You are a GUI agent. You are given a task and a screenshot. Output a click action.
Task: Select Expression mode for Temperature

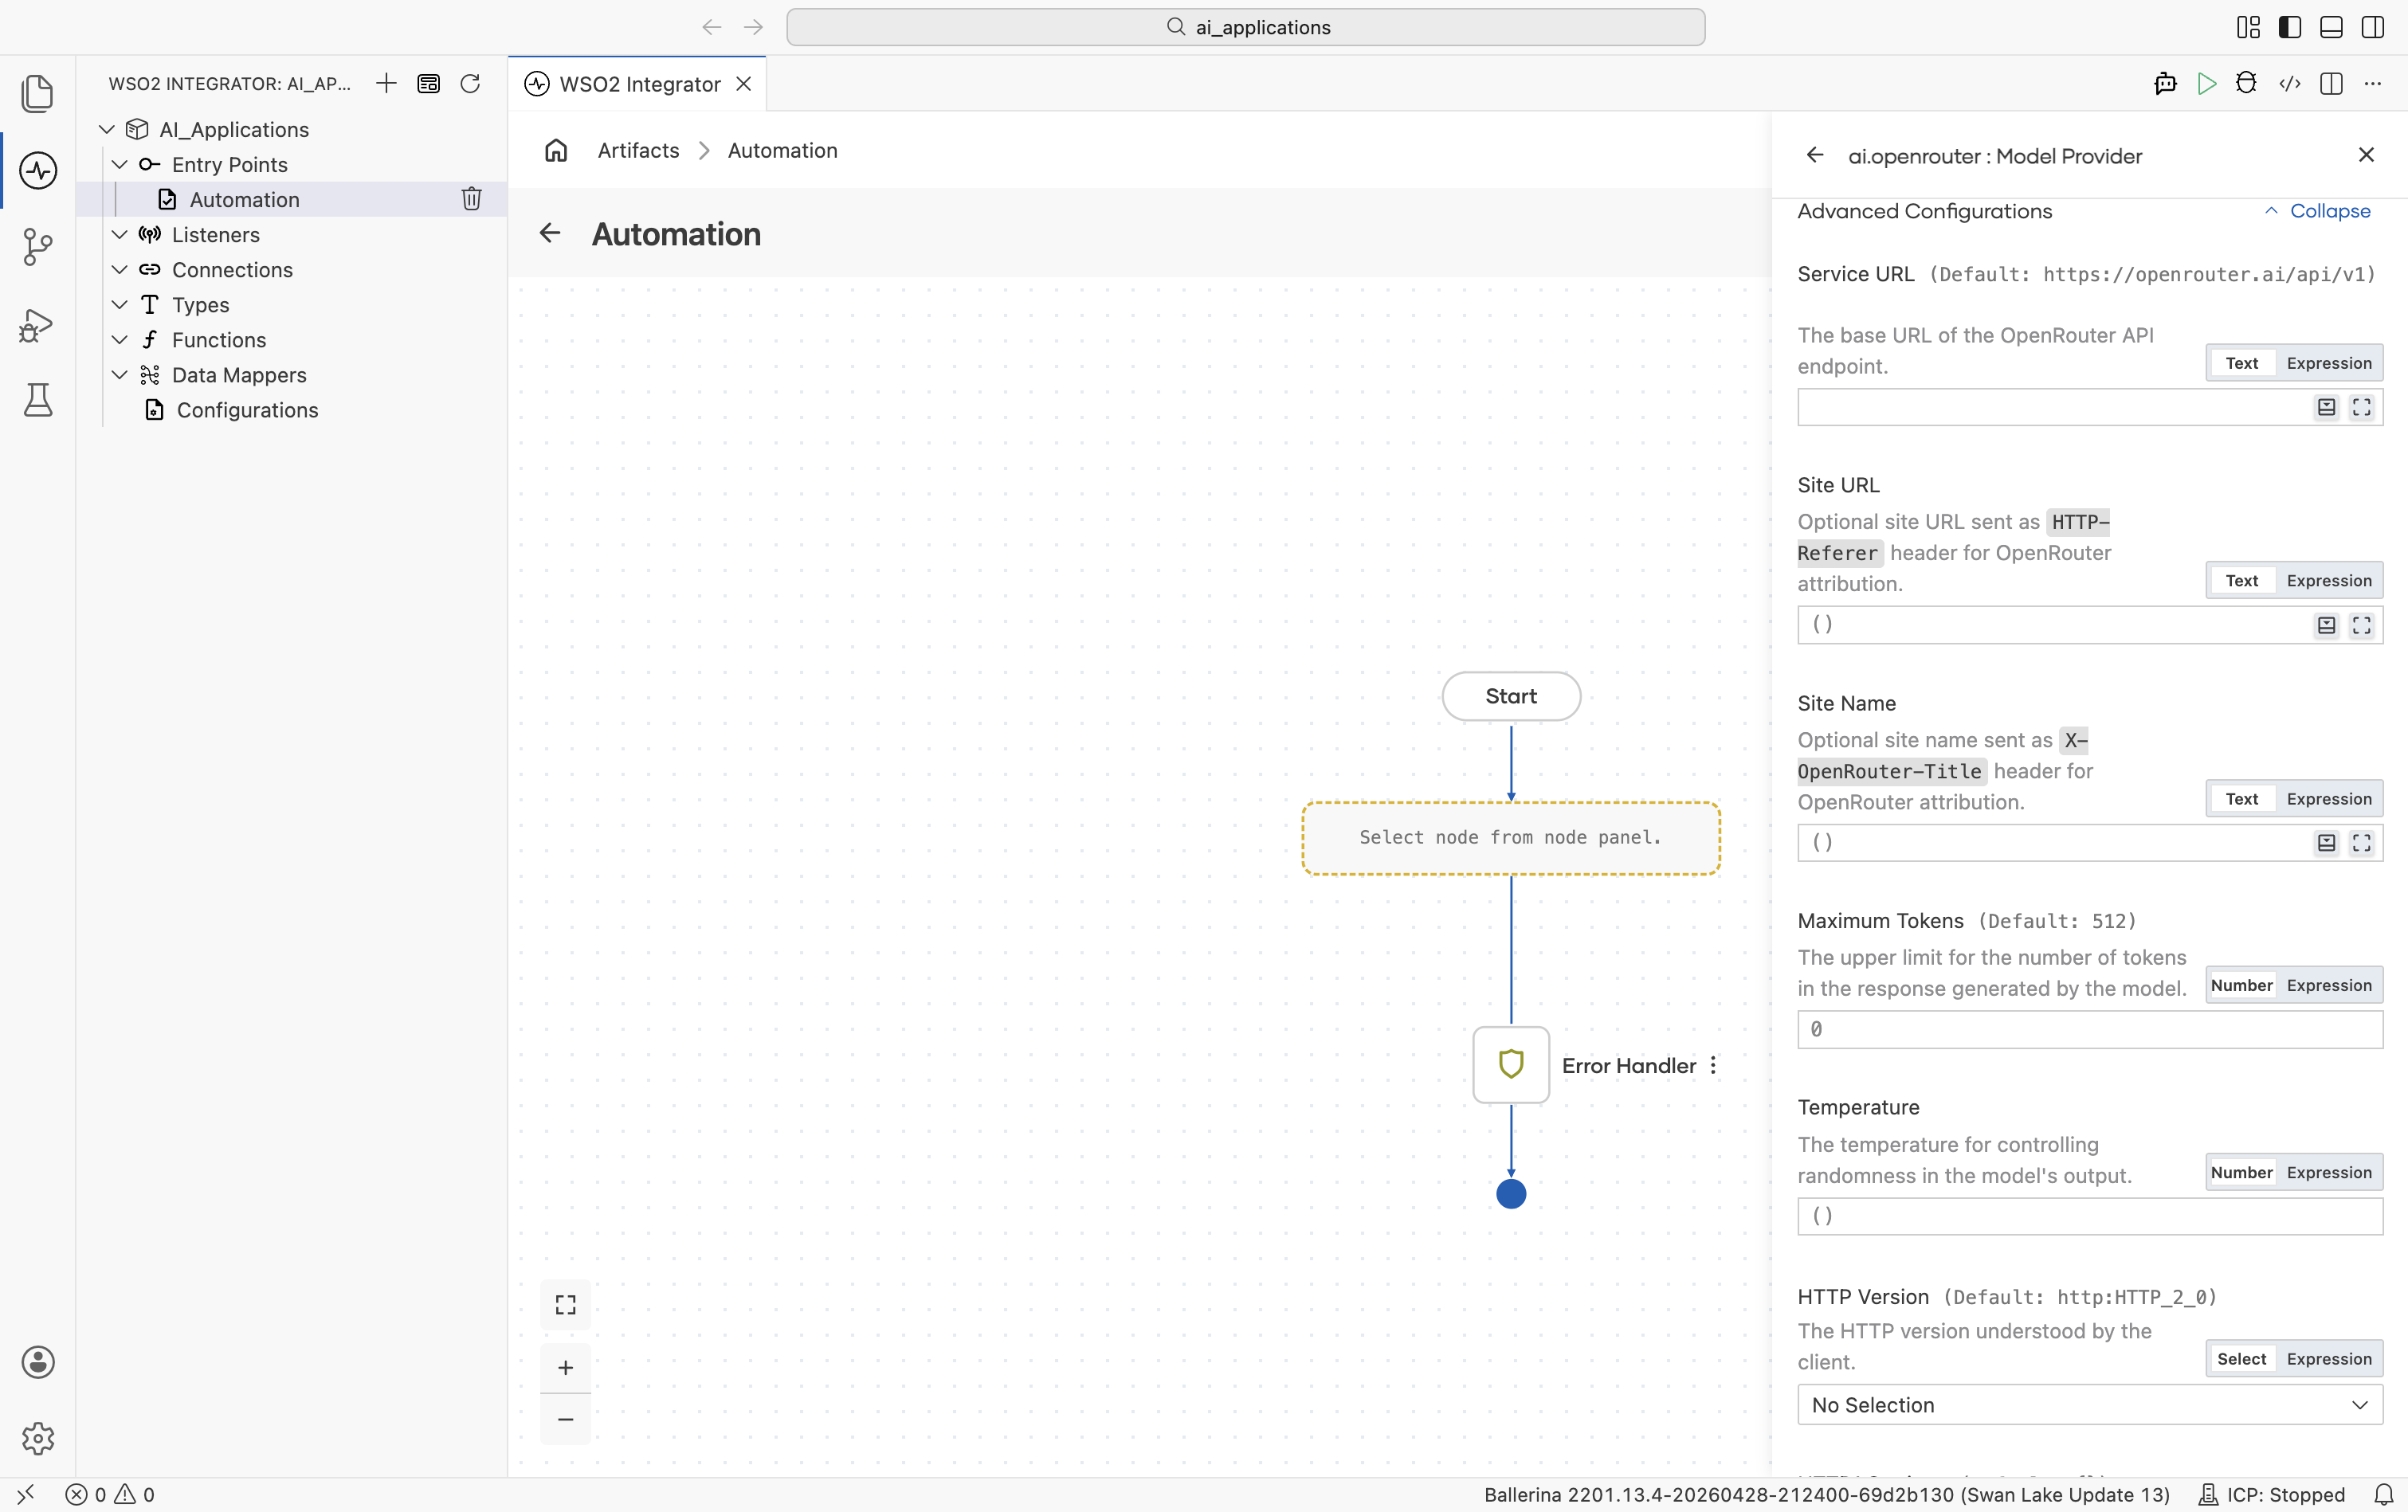click(x=2329, y=1172)
